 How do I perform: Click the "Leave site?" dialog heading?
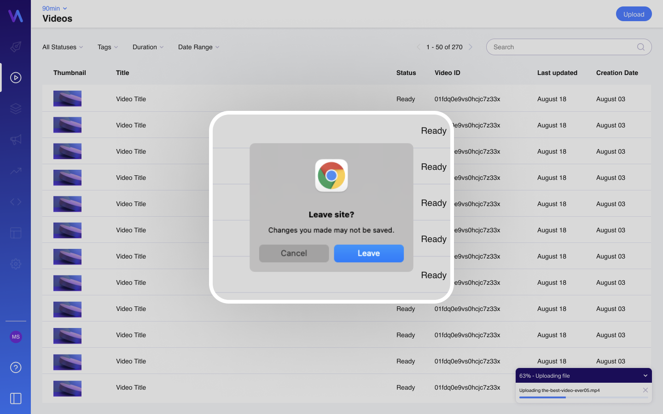331,214
